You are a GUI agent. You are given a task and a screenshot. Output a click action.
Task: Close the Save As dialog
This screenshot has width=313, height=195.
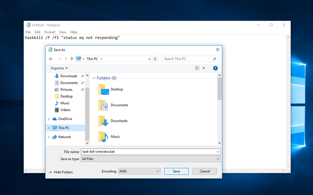(218, 50)
